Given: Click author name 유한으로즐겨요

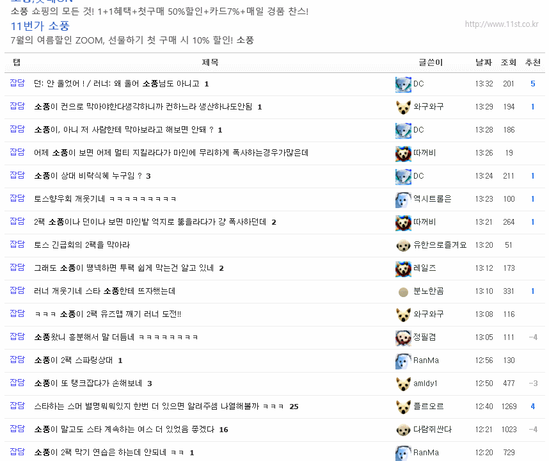Looking at the screenshot, I should click(x=440, y=245).
